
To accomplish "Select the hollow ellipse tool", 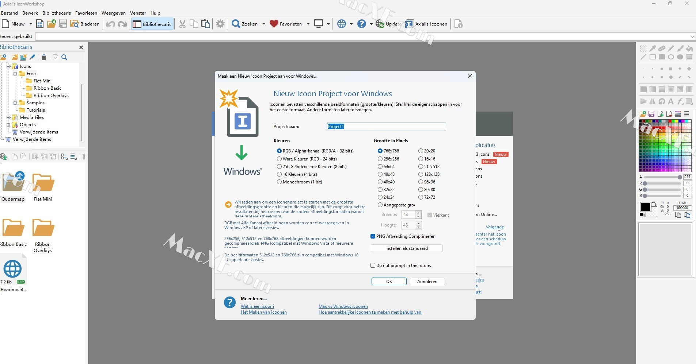I will [x=671, y=57].
